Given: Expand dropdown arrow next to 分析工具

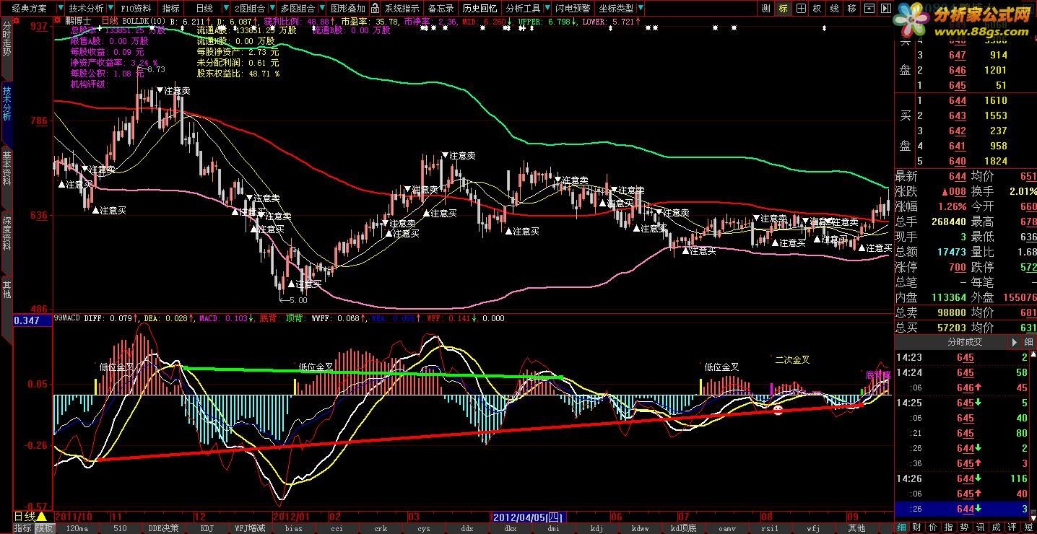Looking at the screenshot, I should pyautogui.click(x=547, y=9).
